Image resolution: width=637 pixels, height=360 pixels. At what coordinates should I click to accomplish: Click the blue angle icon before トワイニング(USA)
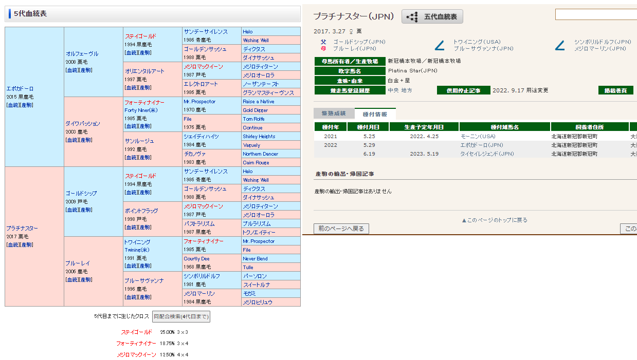(440, 46)
